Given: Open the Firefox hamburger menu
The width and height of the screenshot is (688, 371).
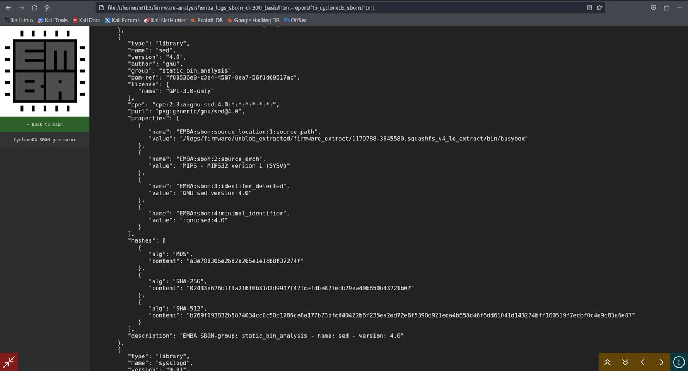Looking at the screenshot, I should (x=679, y=8).
